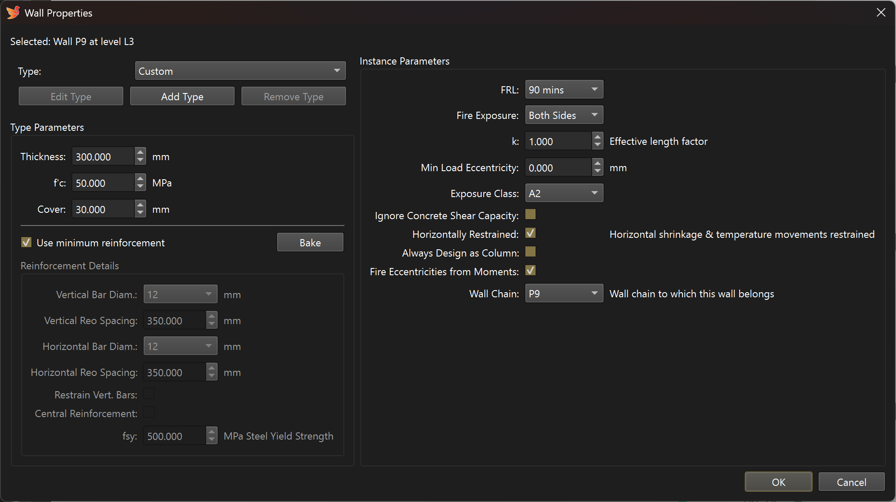Image resolution: width=896 pixels, height=502 pixels.
Task: Expand the FRL 90 mins dropdown
Action: click(564, 90)
